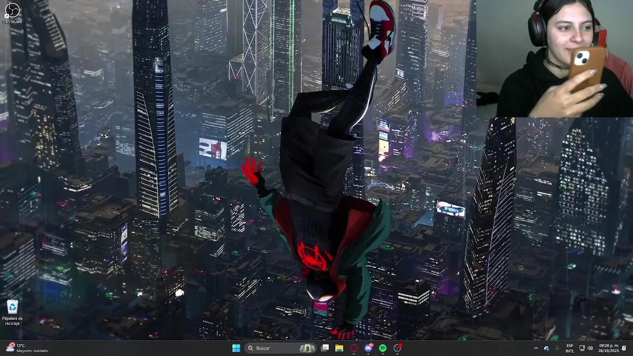Open weather widget showing 13°C
This screenshot has width=633, height=356.
27,348
